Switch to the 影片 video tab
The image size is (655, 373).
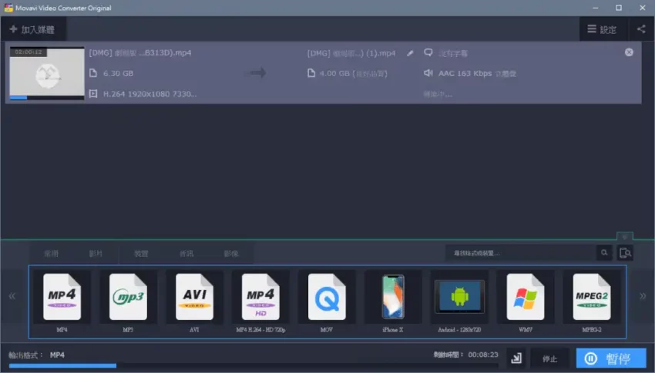pyautogui.click(x=96, y=253)
